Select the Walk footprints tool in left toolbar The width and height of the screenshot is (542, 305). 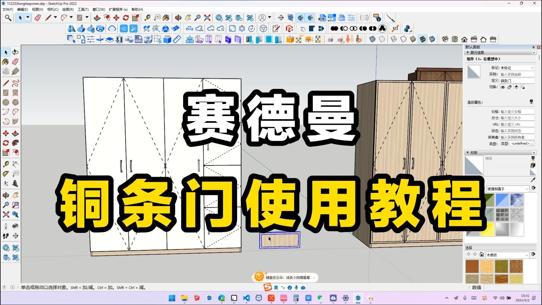[6, 236]
